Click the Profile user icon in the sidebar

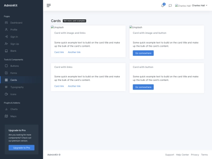click(6, 29)
